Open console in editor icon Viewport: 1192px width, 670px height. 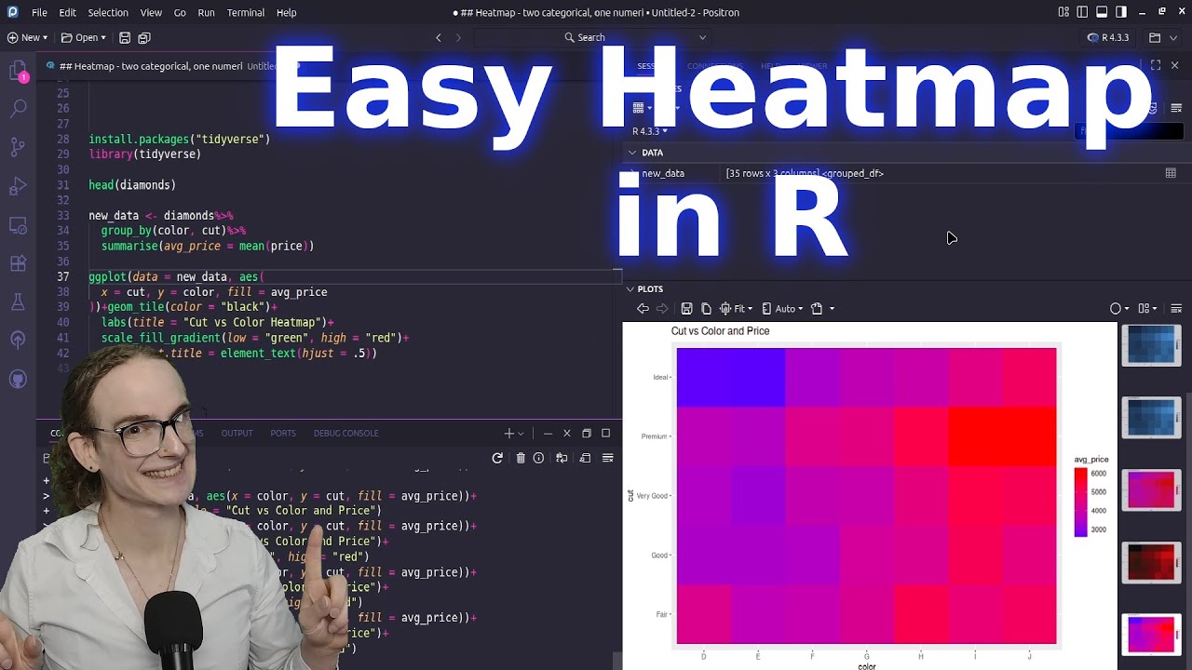pos(585,458)
